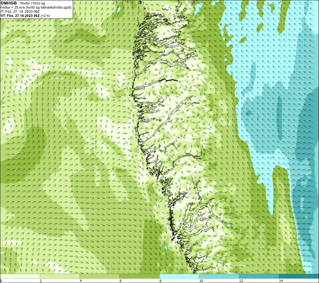319x283 pixels.
Task: Click the 4–6 m/s green swatch
Action: pos(100,276)
